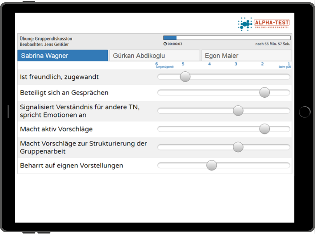
Task: Click the 'Ist freundlich, zugewandt' criterion text
Action: pos(59,77)
